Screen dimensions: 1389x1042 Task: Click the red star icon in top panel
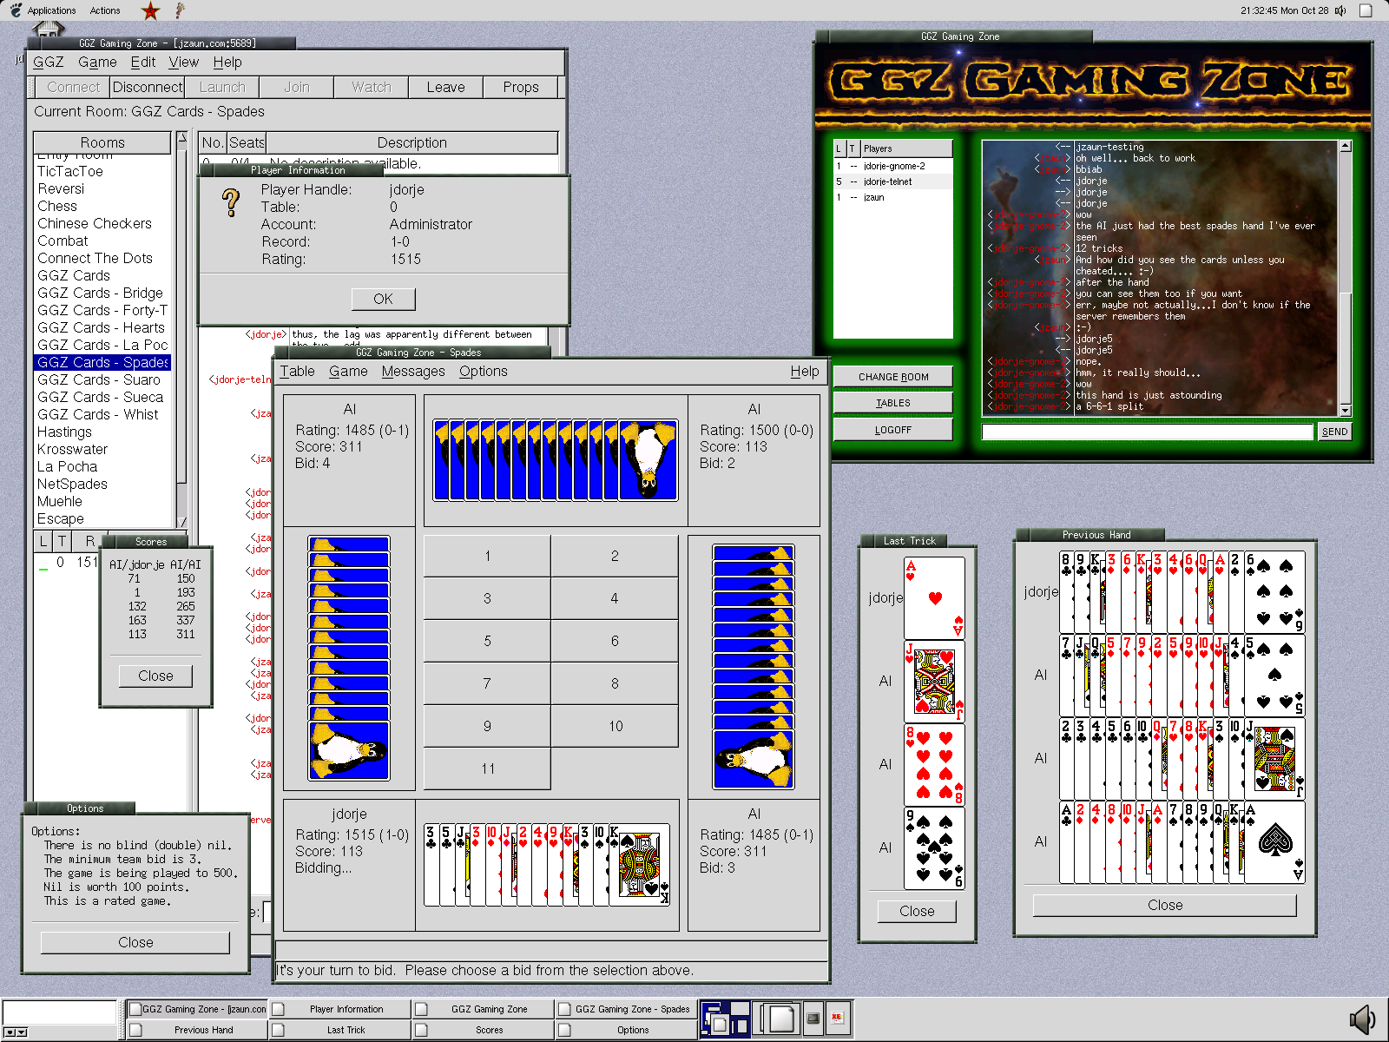click(x=150, y=10)
